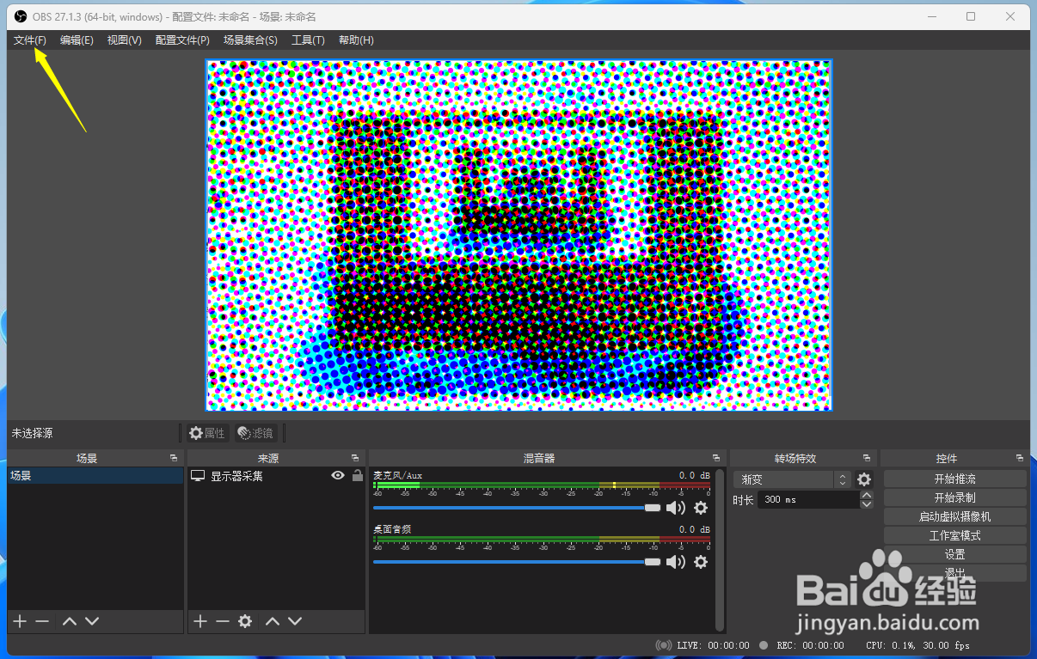Click 启动虚拟摄像机 button

(x=954, y=516)
